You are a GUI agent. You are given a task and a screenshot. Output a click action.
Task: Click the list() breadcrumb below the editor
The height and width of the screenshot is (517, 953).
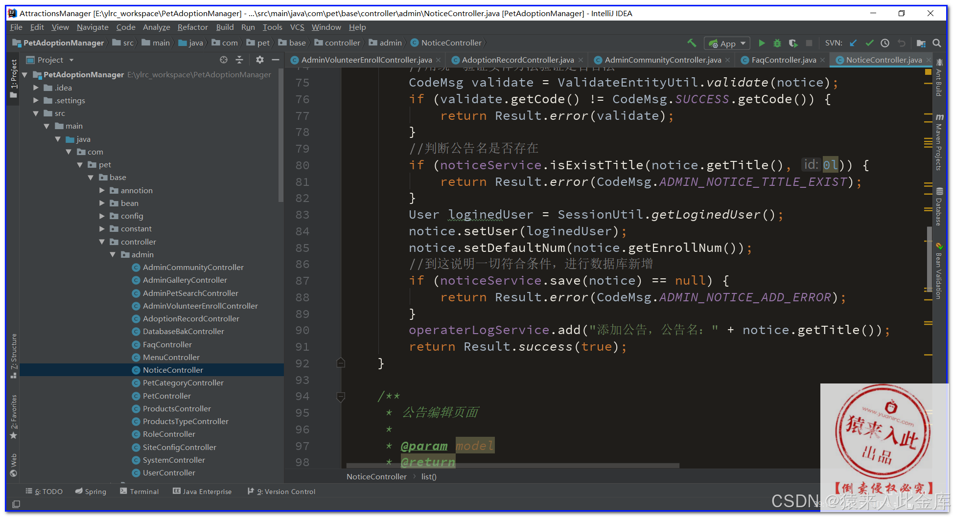click(429, 476)
